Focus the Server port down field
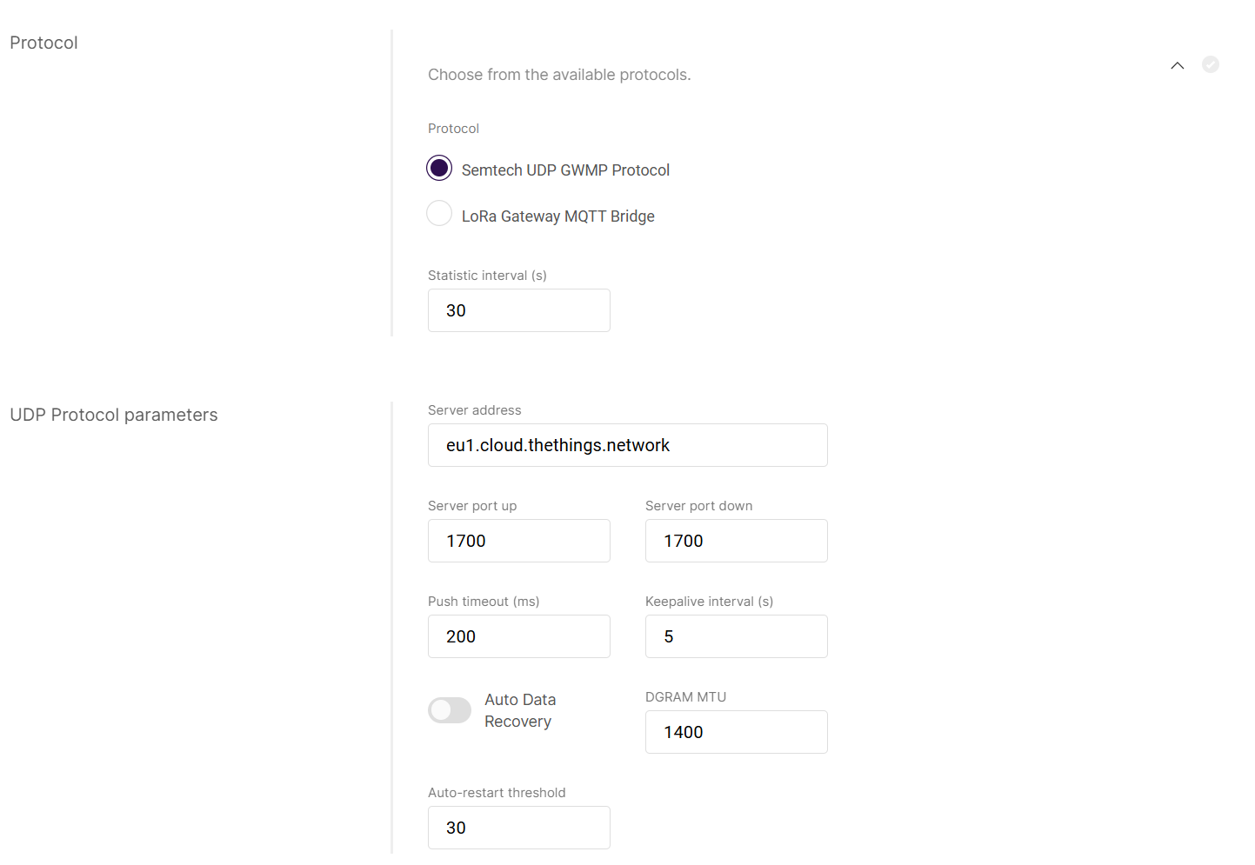The image size is (1255, 865). [737, 541]
